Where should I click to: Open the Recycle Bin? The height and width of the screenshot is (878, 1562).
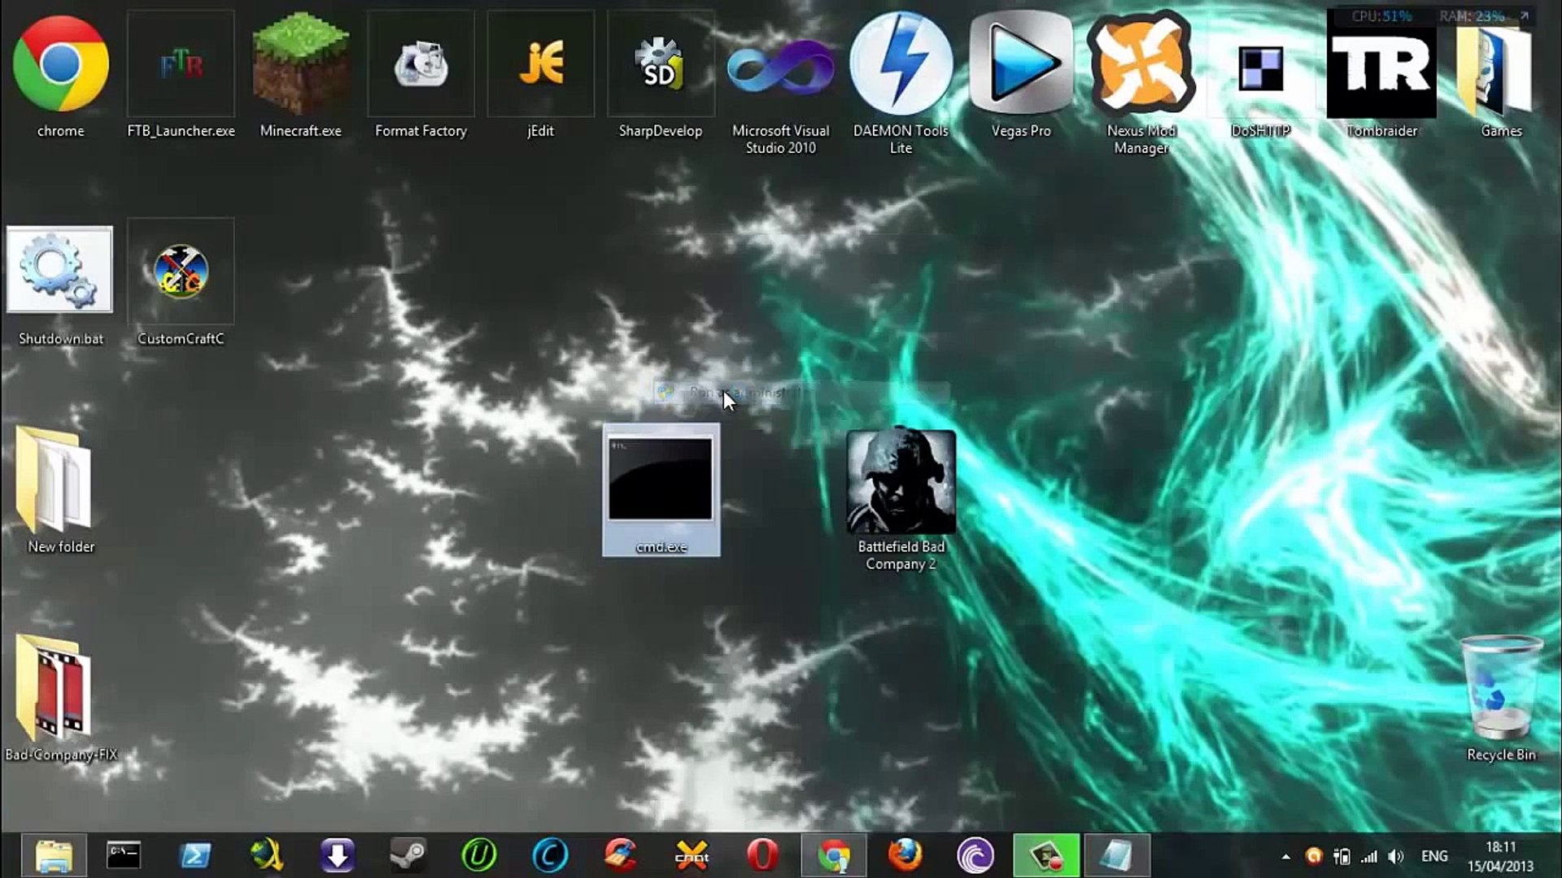[x=1501, y=687]
